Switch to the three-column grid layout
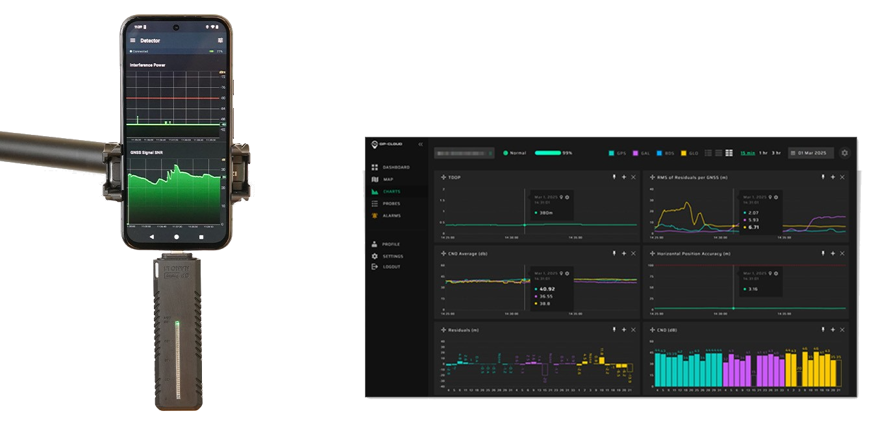This screenshot has height=422, width=887. point(729,153)
